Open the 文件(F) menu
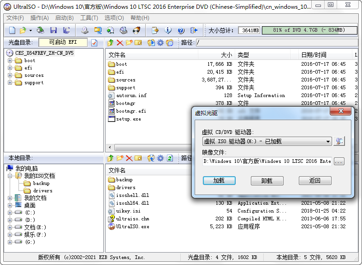 tap(15, 18)
